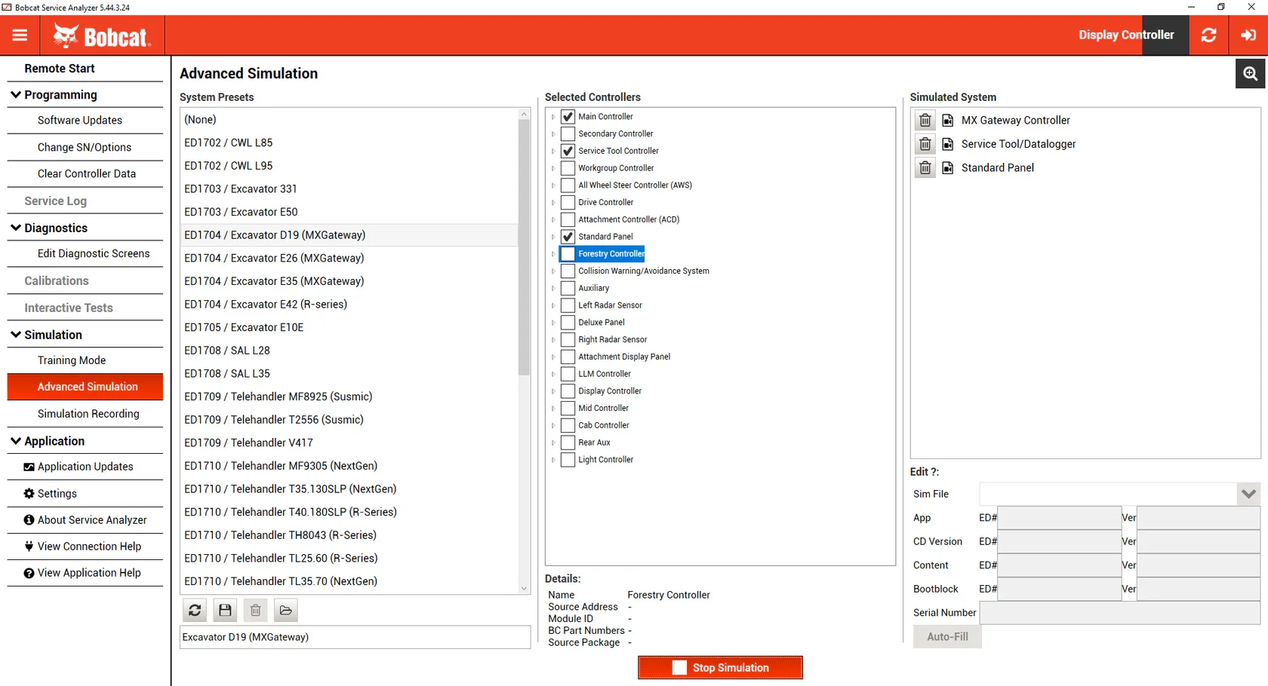Viewport: 1268px width, 686px height.
Task: Click the file icon beside MX Gateway Controller
Action: point(948,121)
